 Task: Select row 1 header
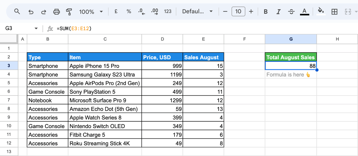9,48
